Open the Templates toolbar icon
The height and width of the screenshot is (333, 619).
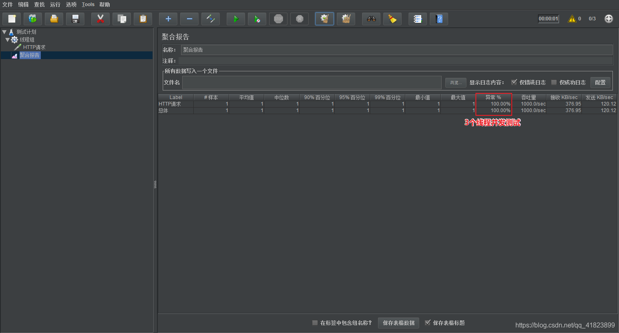[x=33, y=19]
